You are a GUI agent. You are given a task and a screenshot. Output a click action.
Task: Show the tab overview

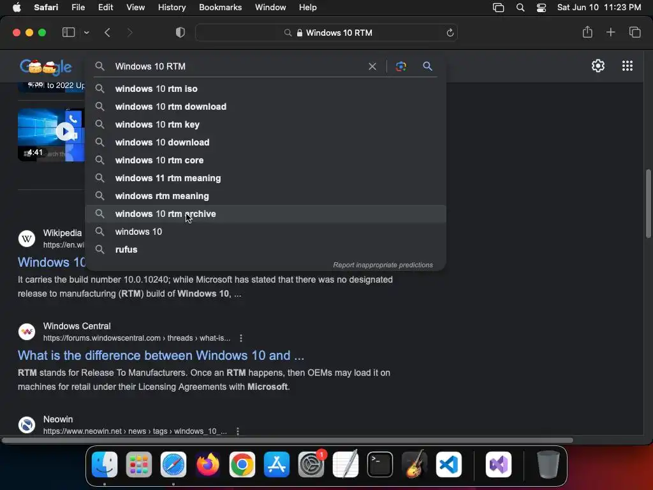pos(635,32)
